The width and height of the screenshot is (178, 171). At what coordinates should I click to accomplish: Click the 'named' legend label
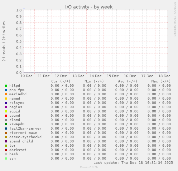point(15,99)
